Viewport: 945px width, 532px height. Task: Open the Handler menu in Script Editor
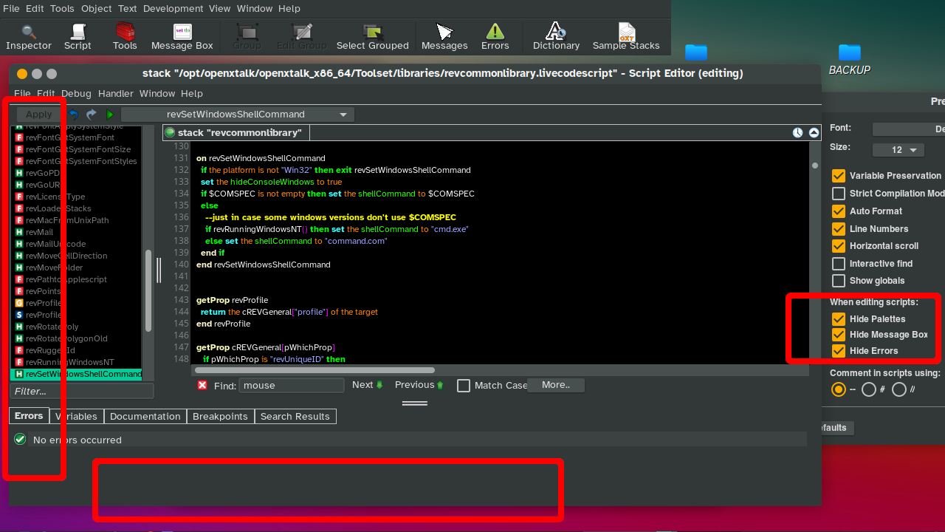click(116, 94)
